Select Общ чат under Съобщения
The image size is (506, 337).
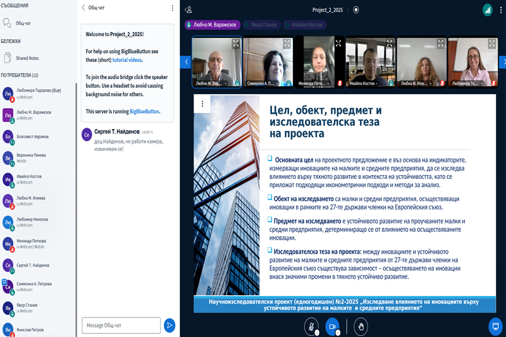[23, 23]
